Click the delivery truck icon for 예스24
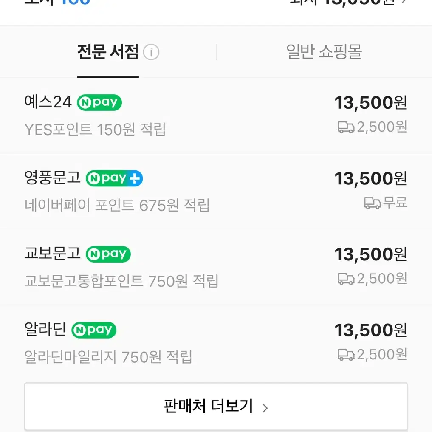Image resolution: width=432 pixels, height=432 pixels. [x=346, y=127]
